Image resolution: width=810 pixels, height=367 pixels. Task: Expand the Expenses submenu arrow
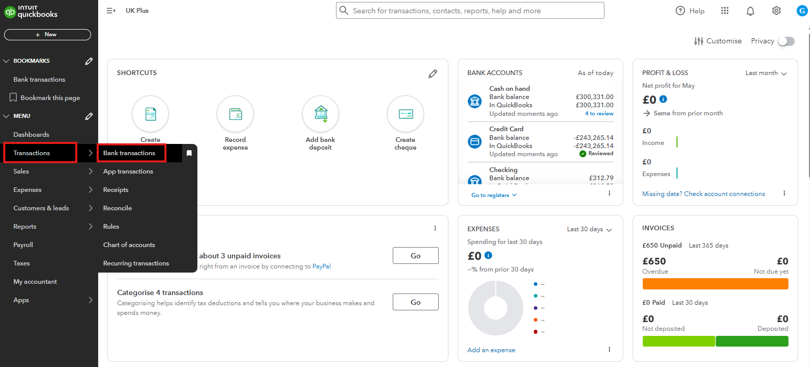pos(91,190)
